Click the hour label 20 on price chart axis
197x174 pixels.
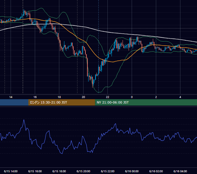point(83,97)
